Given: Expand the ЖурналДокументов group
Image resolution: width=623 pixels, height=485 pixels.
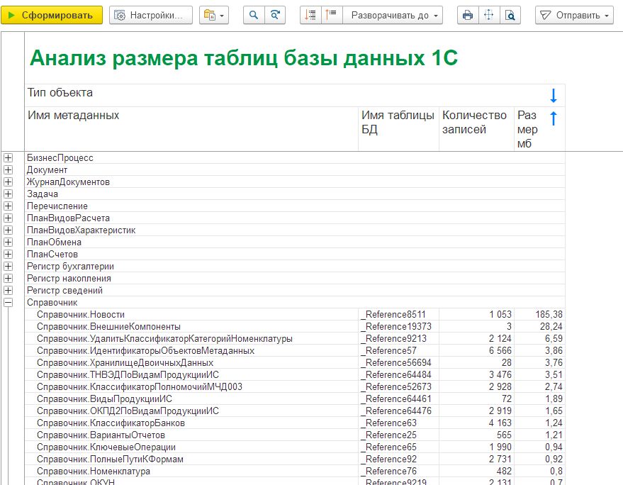Looking at the screenshot, I should tap(8, 182).
